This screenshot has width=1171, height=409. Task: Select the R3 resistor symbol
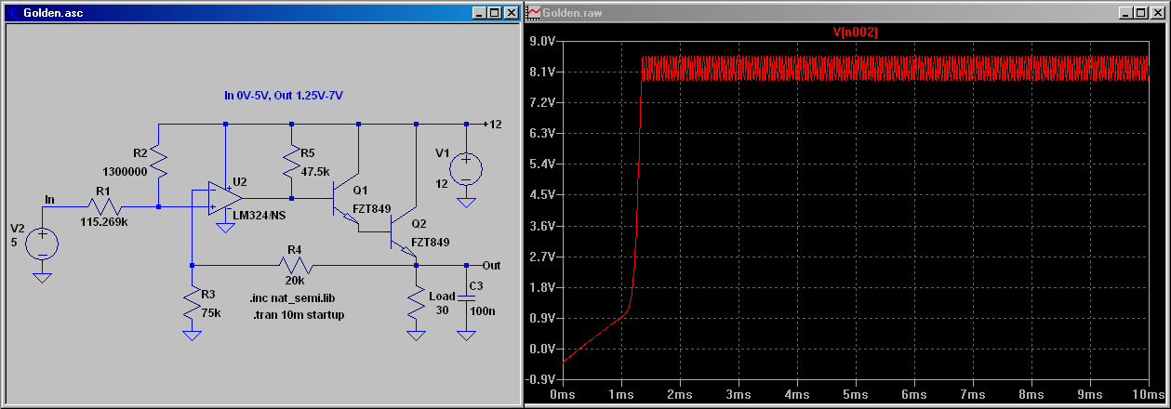[192, 303]
